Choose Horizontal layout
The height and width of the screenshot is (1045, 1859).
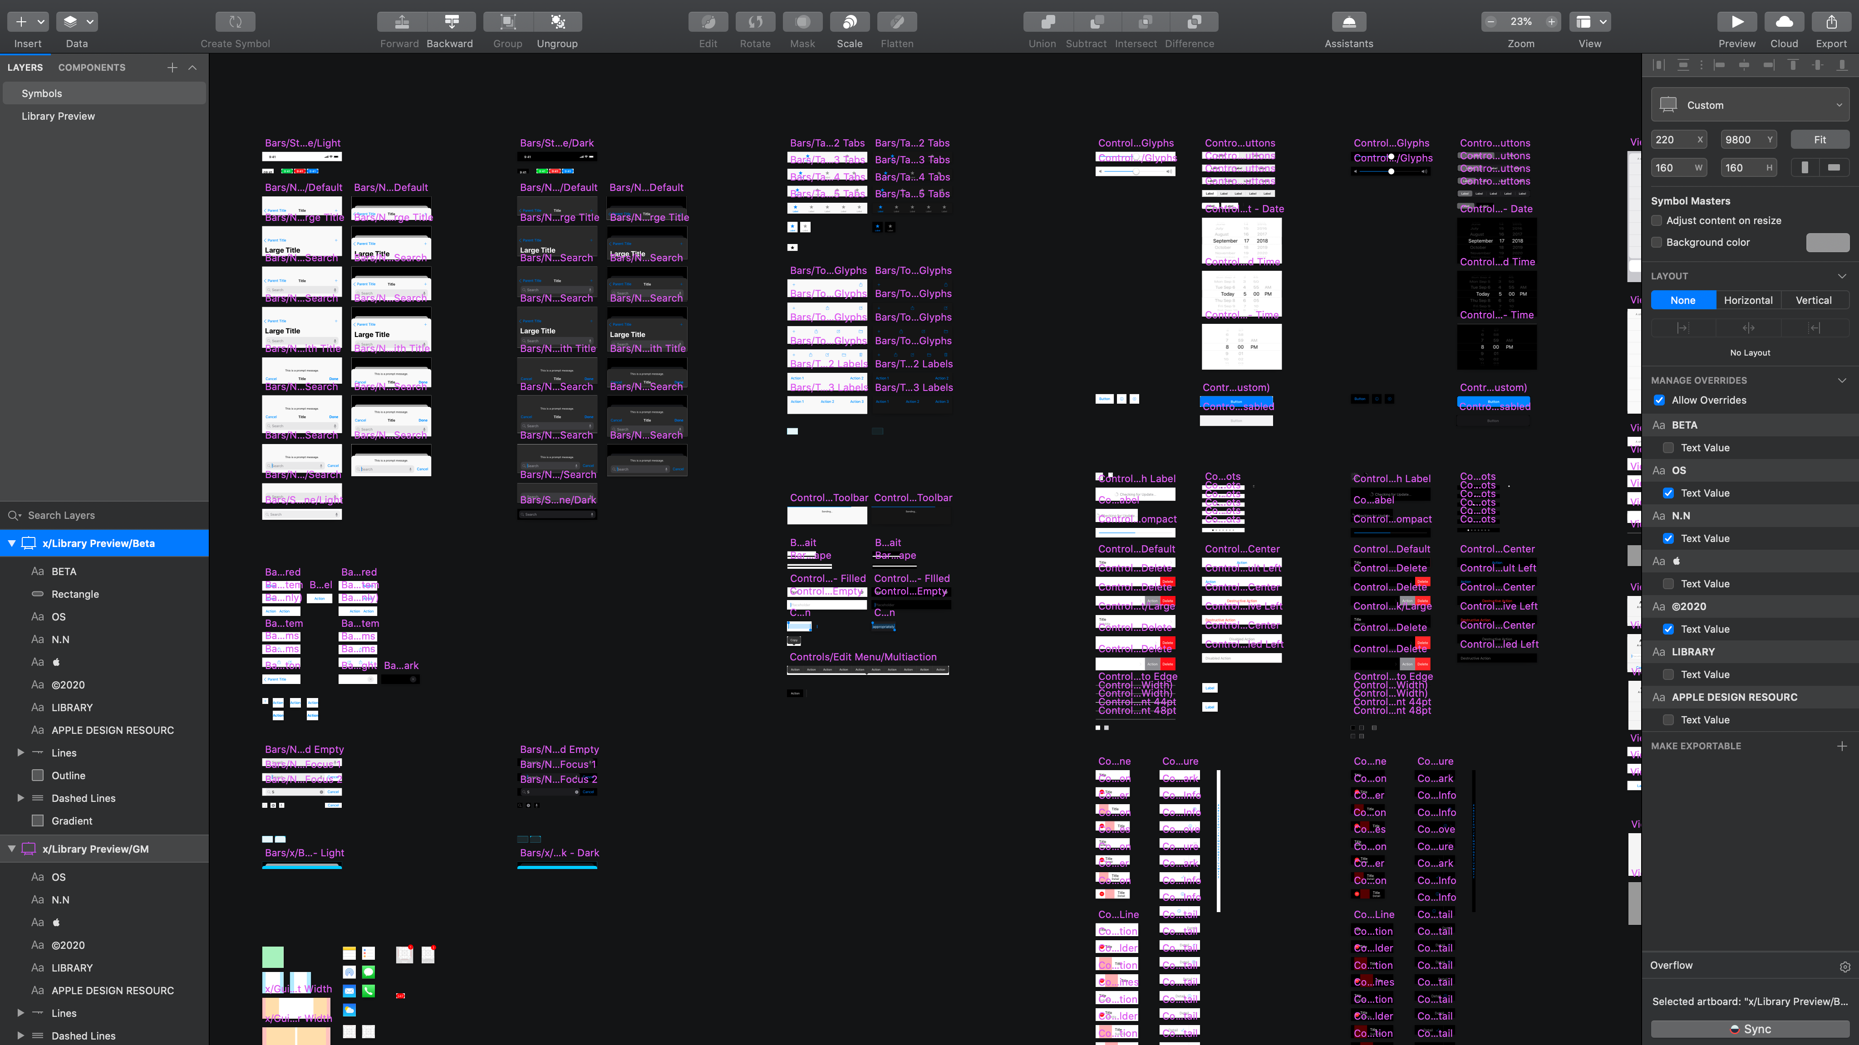[x=1748, y=301]
